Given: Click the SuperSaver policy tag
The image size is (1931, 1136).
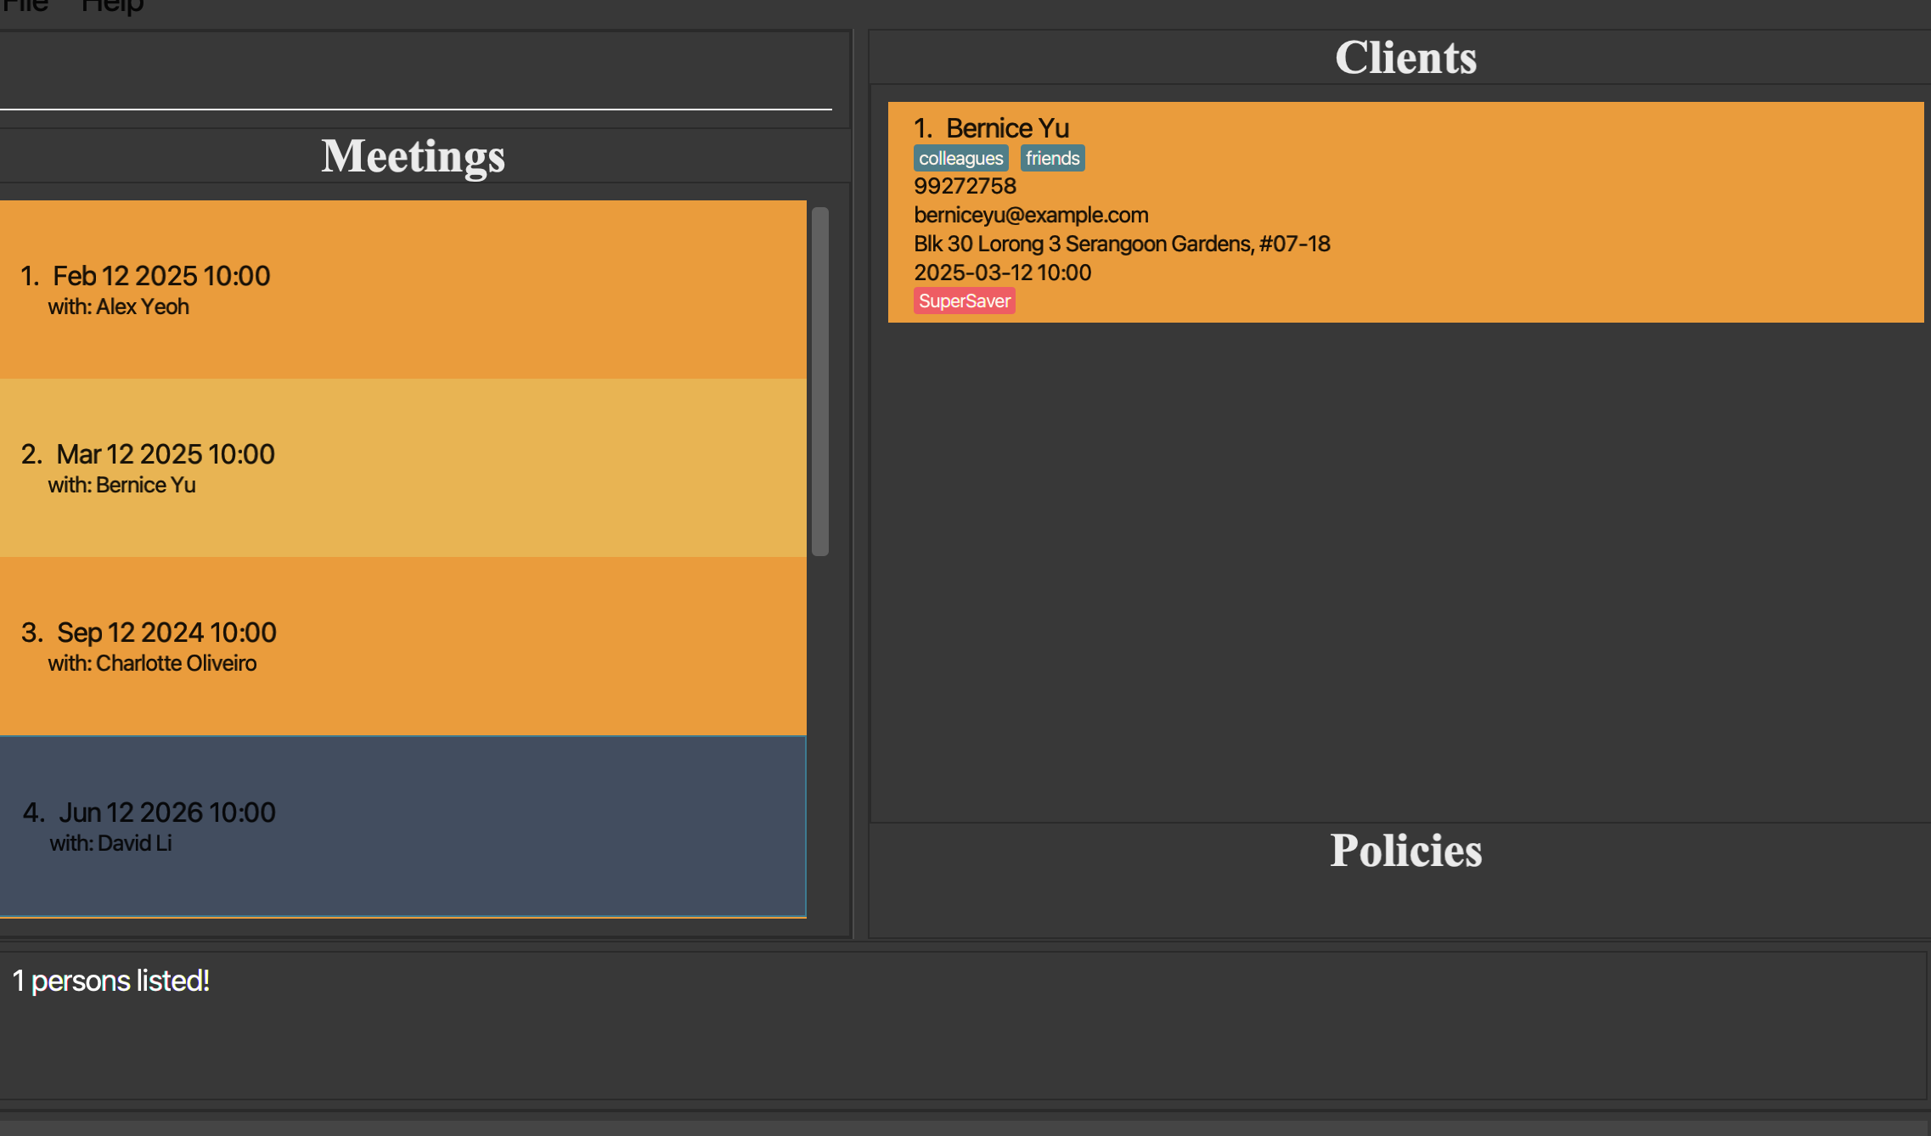Looking at the screenshot, I should [964, 301].
